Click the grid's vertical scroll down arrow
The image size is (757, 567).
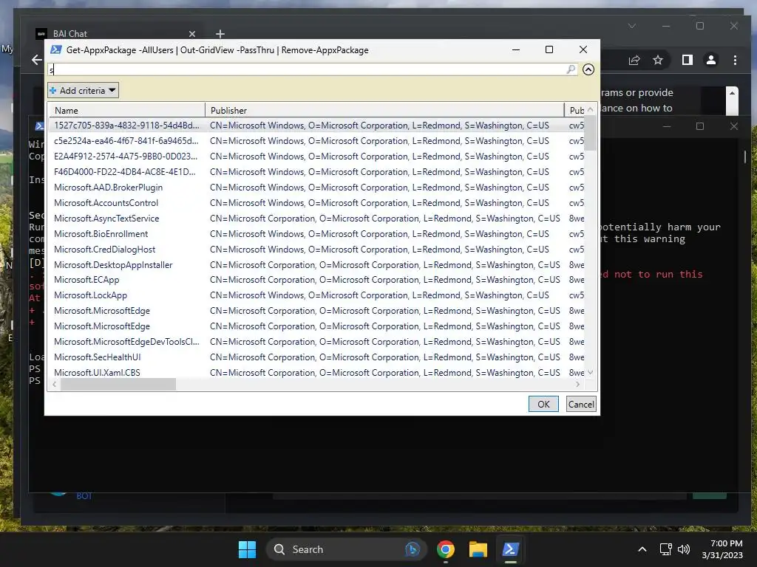tap(590, 372)
